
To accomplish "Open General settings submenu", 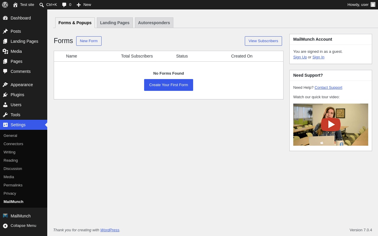I will 24,135.
